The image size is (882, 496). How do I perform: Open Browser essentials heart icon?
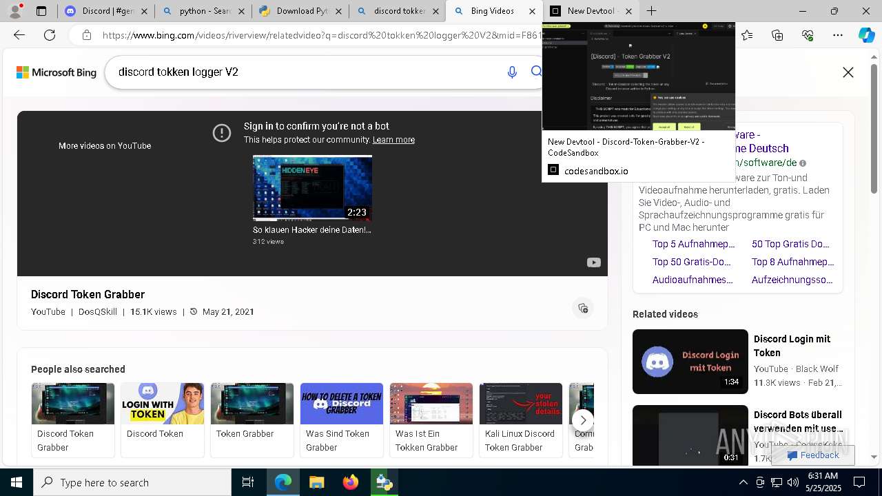(x=808, y=35)
